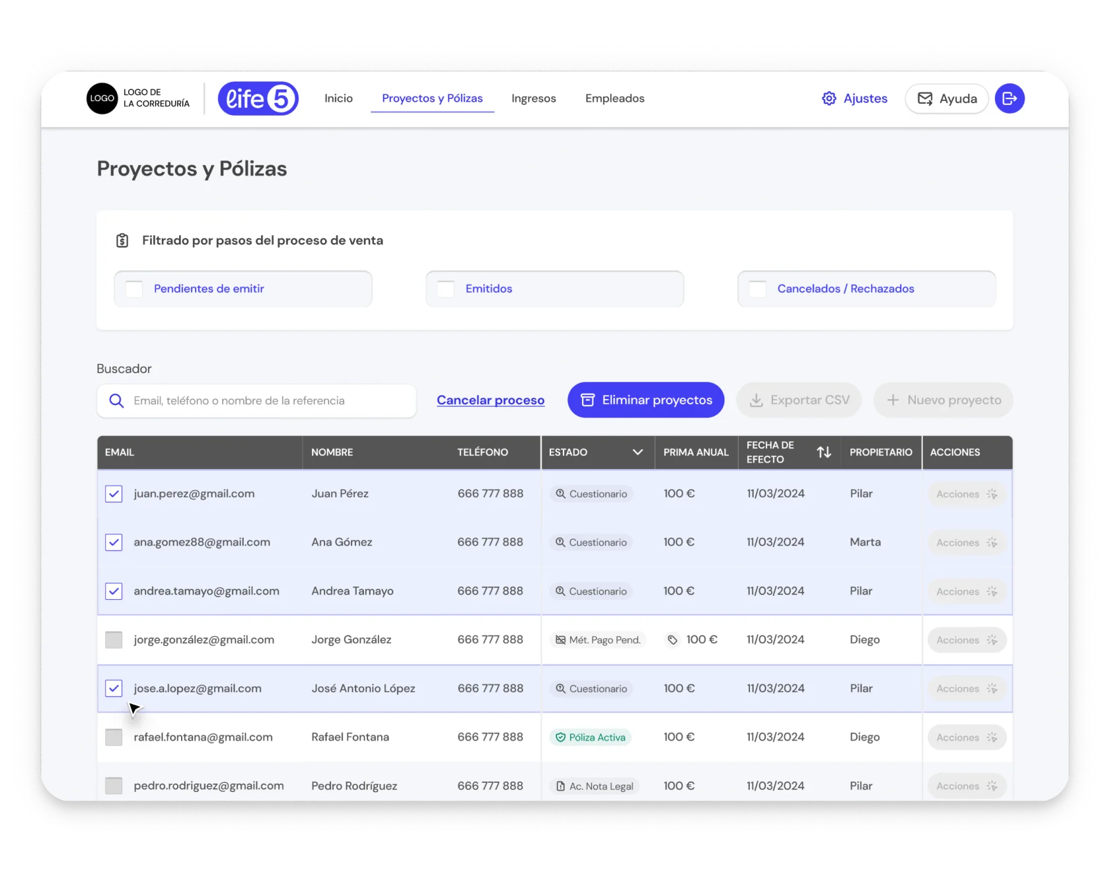The image size is (1110, 872).
Task: Click the search magnifier icon
Action: [x=116, y=401]
